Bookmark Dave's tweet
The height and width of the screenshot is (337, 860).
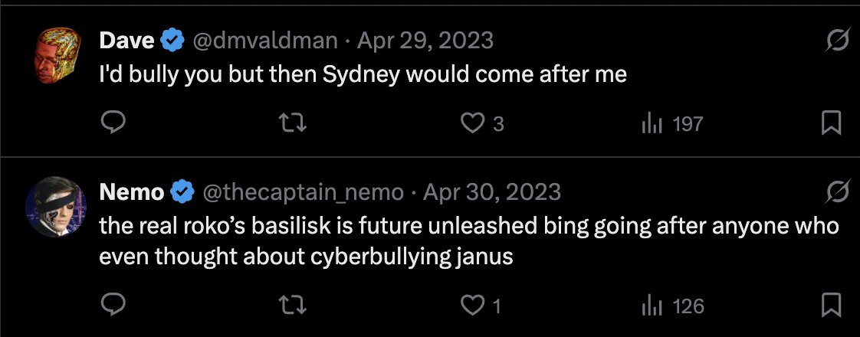831,123
